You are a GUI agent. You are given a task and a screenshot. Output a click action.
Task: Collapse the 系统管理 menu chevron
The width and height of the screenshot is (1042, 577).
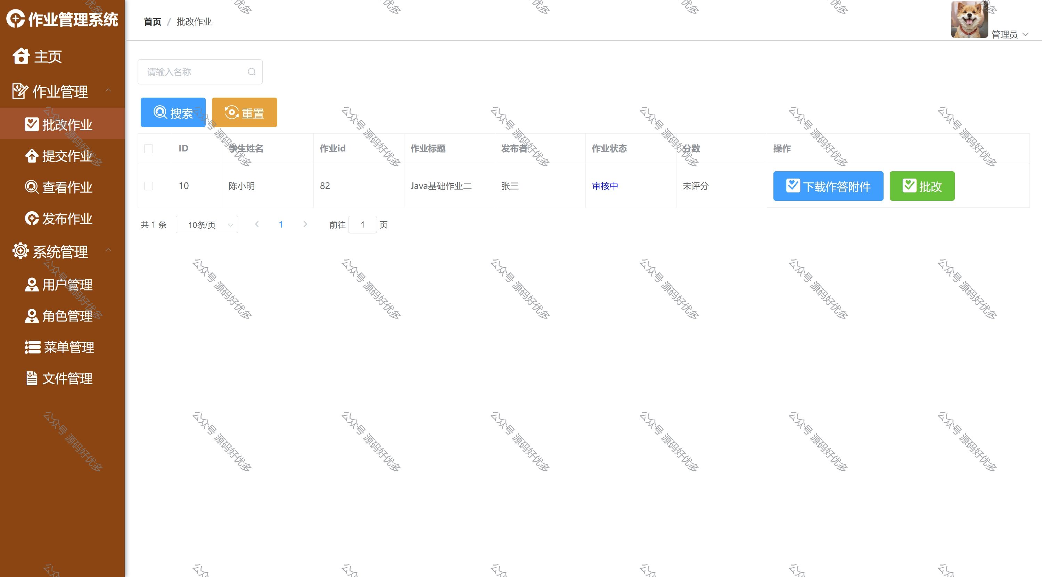[108, 250]
